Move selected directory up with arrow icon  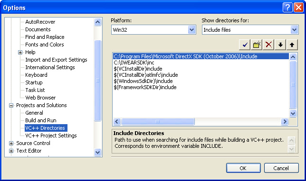click(292, 45)
